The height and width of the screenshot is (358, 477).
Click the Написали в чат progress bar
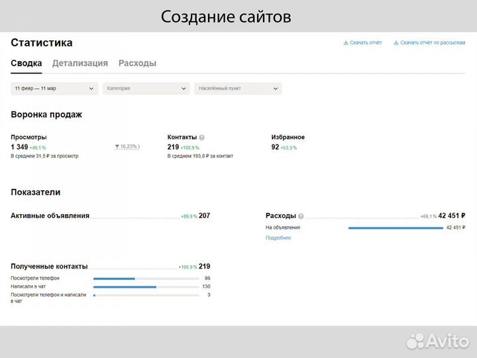[146, 287]
